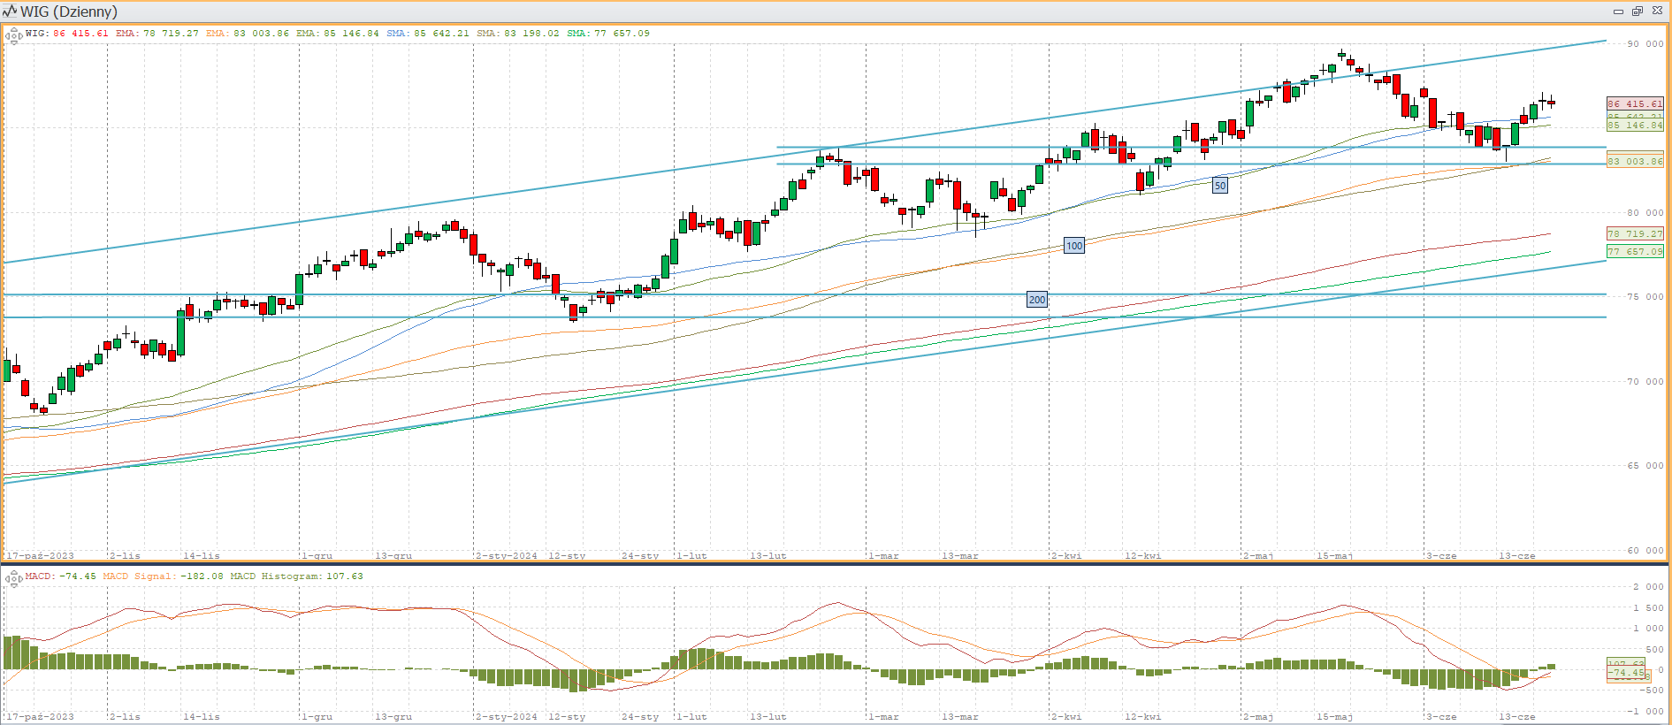Click the green SMA legend label showing 77 657.09
Image resolution: width=1672 pixels, height=725 pixels.
pyautogui.click(x=608, y=34)
